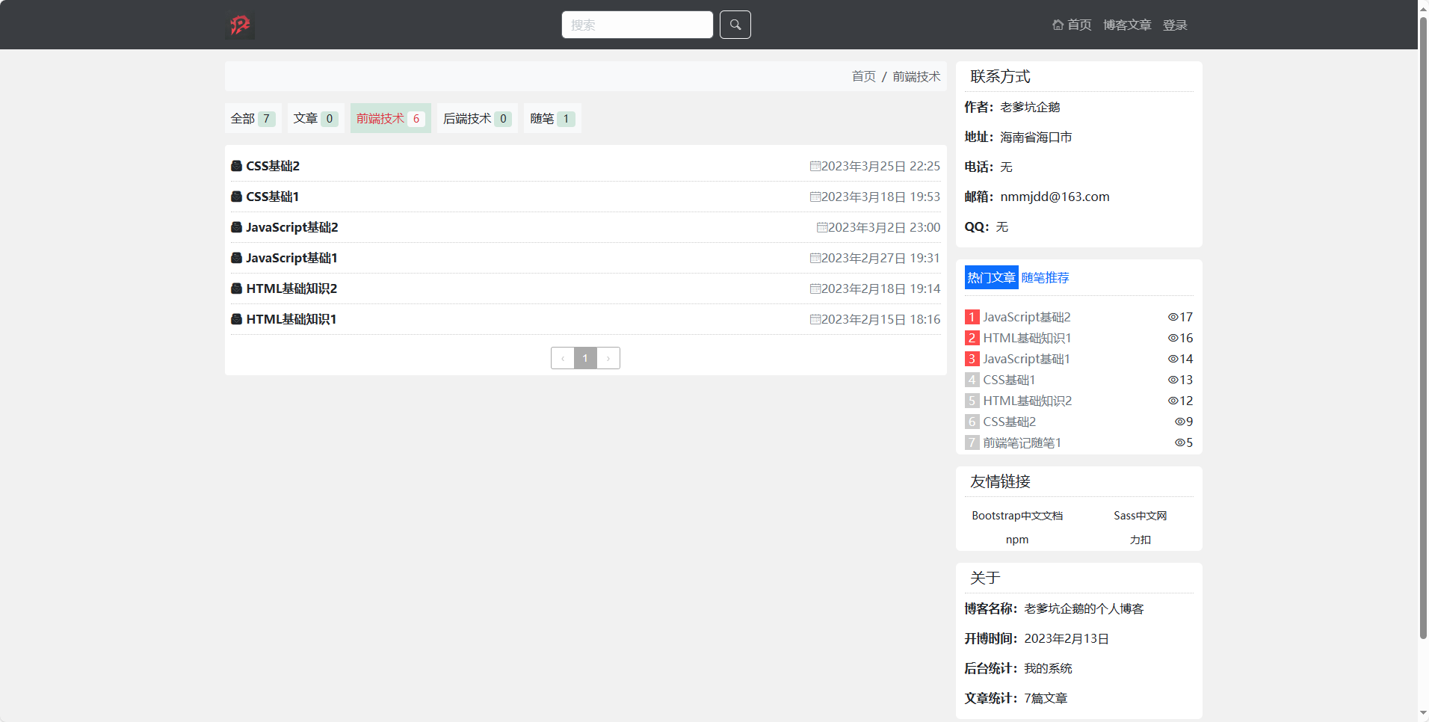This screenshot has height=722, width=1429.
Task: Click calendar icon next to 2023年2月27日 19:31
Action: (815, 258)
